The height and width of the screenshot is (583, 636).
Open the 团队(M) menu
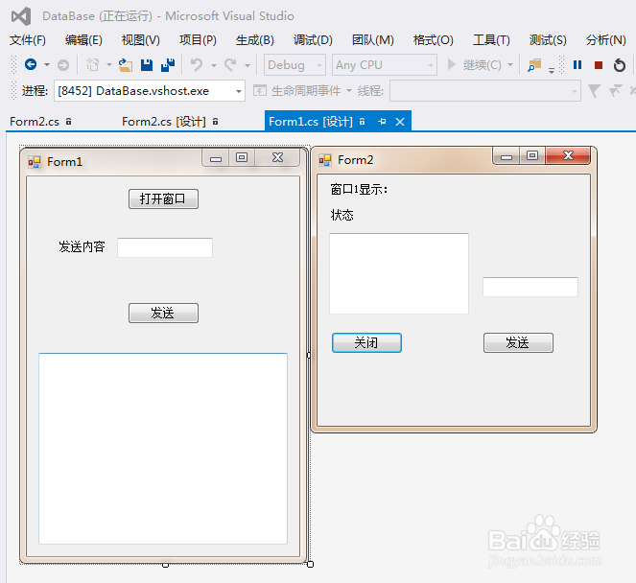[373, 40]
